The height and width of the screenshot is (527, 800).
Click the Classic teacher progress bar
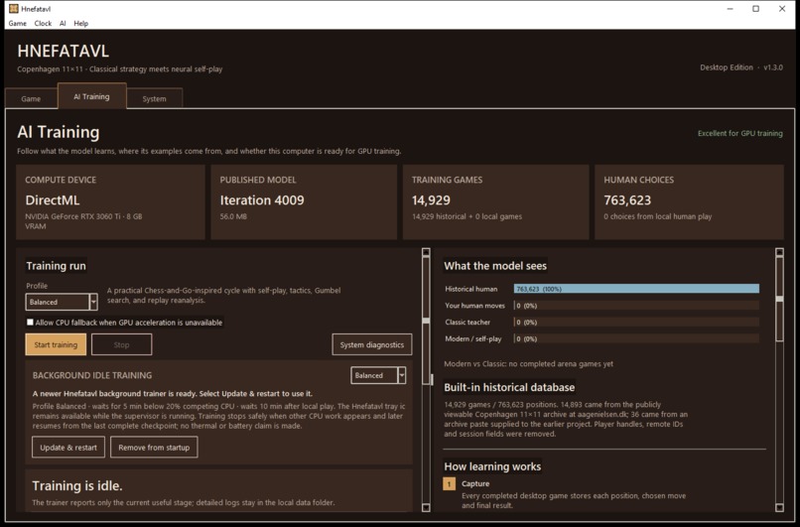coord(636,323)
